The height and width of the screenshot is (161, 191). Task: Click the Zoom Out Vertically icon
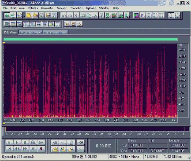tap(81, 149)
